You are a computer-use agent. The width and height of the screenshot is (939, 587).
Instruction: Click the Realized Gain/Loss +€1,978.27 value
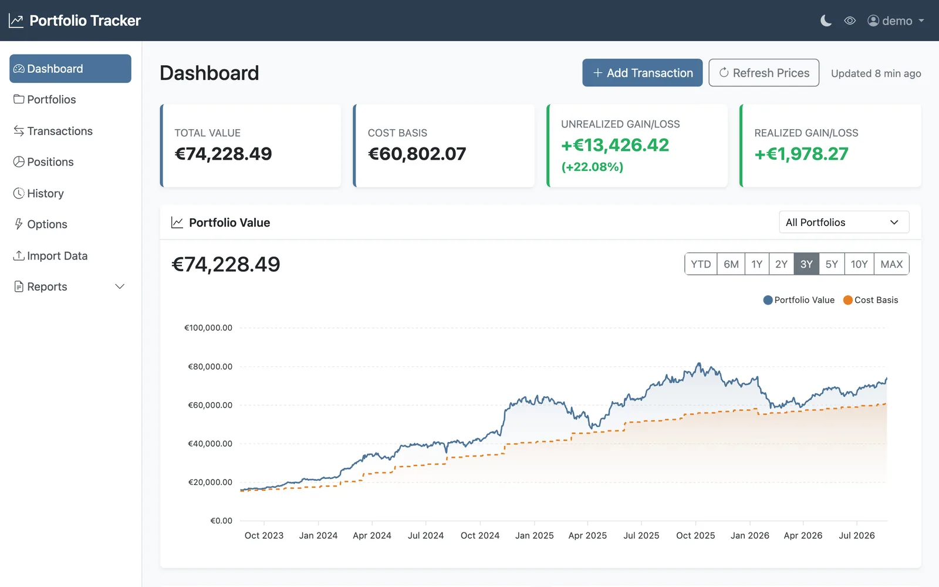tap(802, 154)
